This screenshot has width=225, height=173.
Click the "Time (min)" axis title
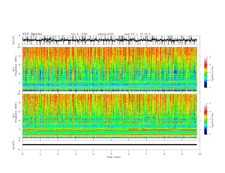(114, 157)
